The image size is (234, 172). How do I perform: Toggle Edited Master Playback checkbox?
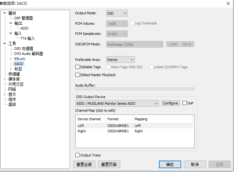coord(77,75)
